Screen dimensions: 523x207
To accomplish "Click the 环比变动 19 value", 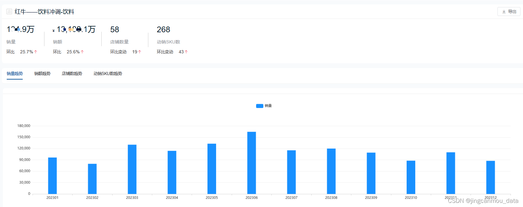I will (x=135, y=52).
